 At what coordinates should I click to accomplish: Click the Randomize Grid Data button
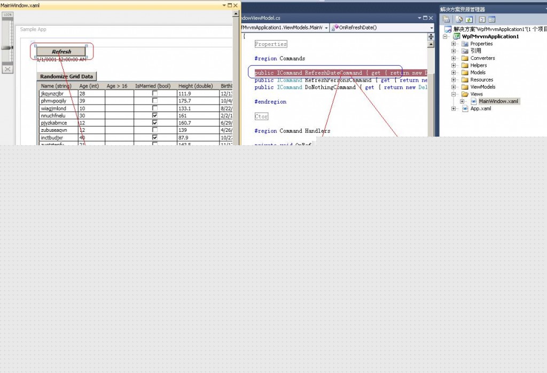[66, 76]
